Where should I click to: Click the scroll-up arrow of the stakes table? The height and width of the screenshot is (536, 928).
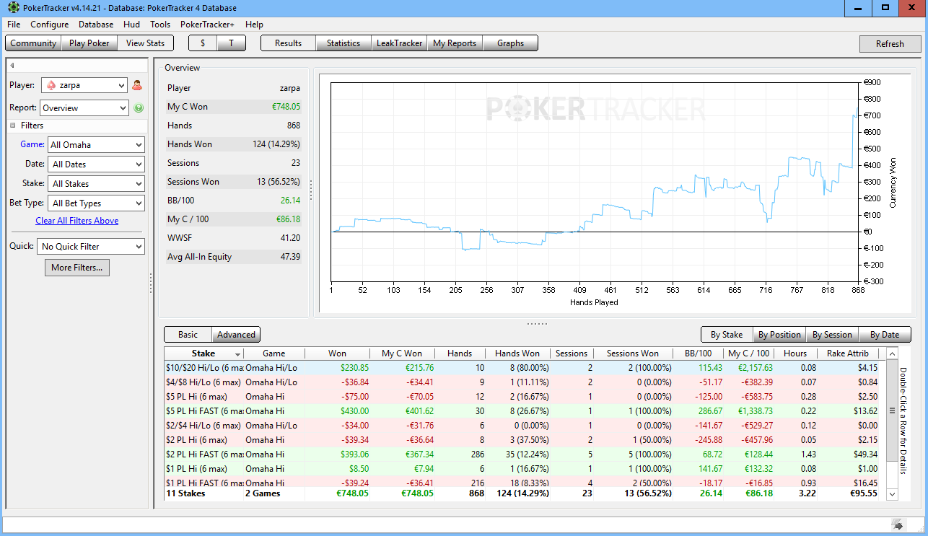click(892, 353)
